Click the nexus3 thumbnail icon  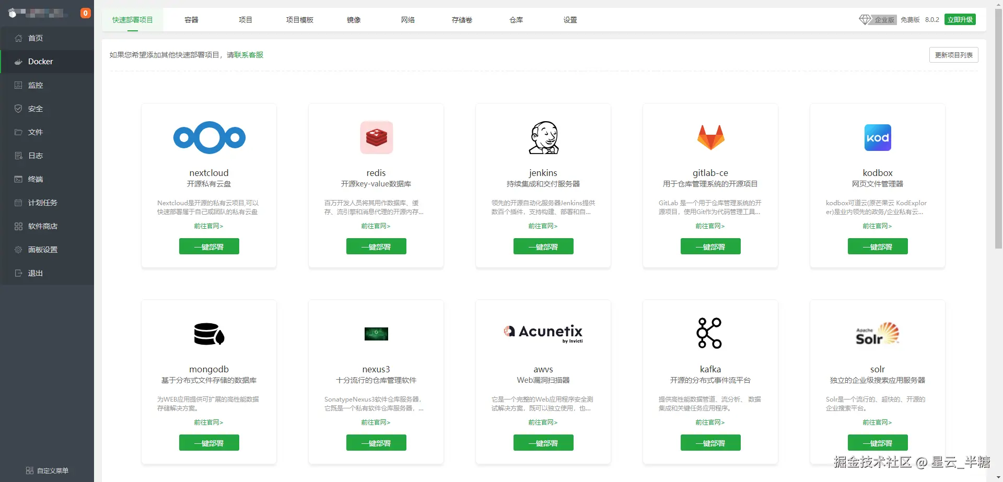(376, 334)
